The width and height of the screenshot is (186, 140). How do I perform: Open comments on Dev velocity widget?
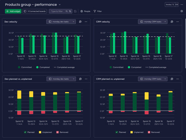click(80, 22)
